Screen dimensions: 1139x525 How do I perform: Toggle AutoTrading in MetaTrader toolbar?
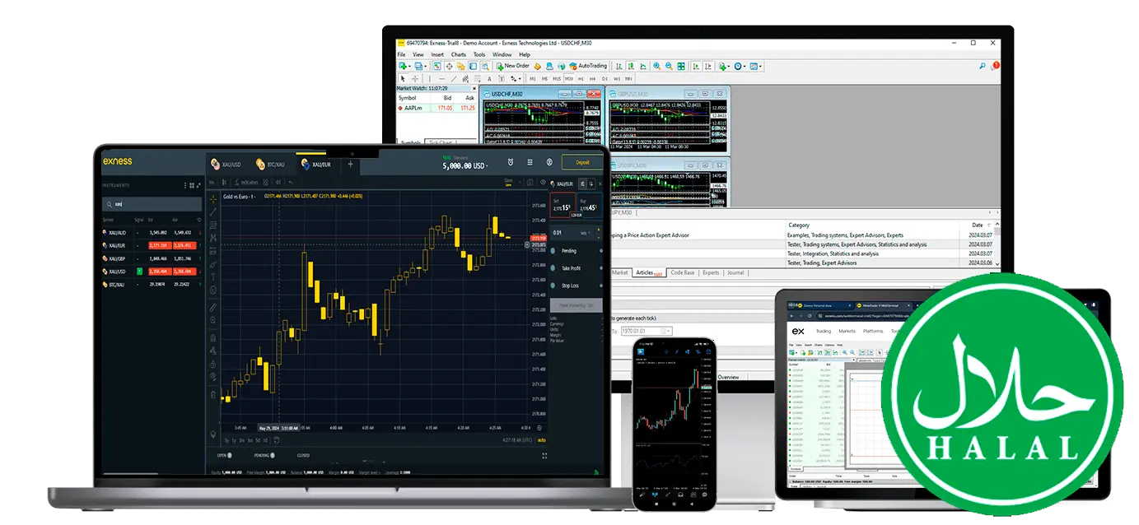pos(588,66)
